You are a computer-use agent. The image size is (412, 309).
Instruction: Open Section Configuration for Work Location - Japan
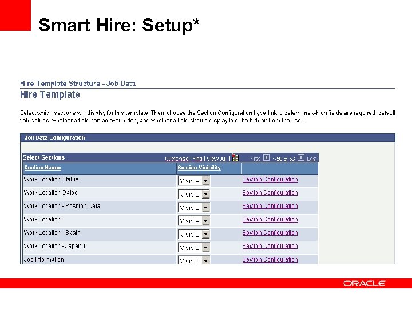tap(270, 246)
